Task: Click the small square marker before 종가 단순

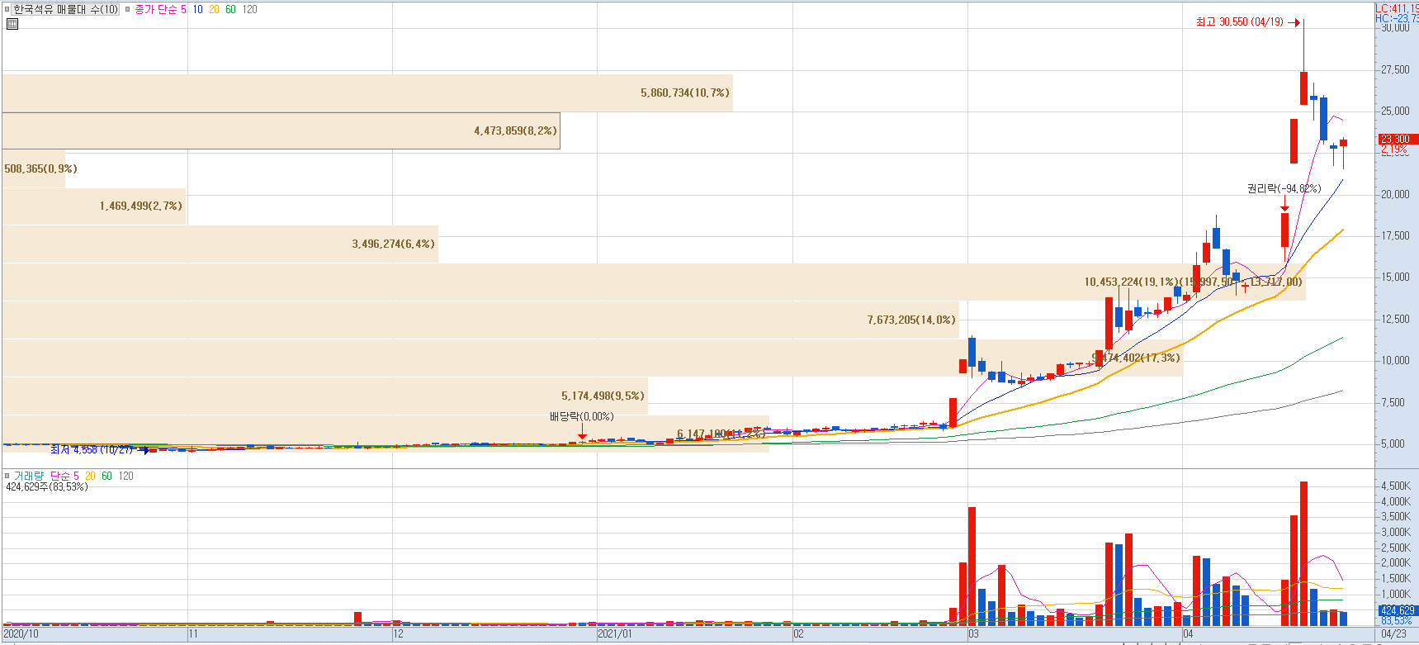Action: click(x=128, y=10)
